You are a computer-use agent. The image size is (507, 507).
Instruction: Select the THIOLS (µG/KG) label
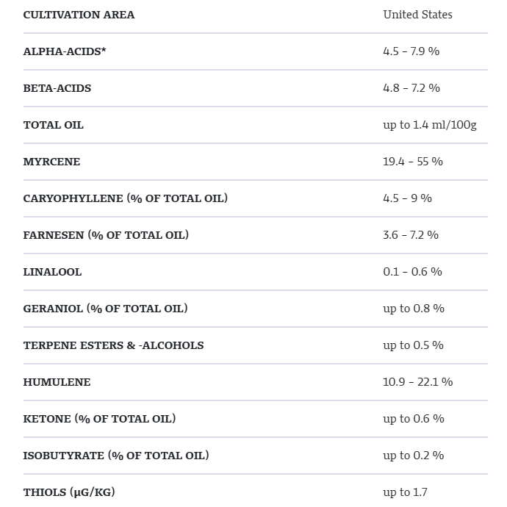coord(69,492)
